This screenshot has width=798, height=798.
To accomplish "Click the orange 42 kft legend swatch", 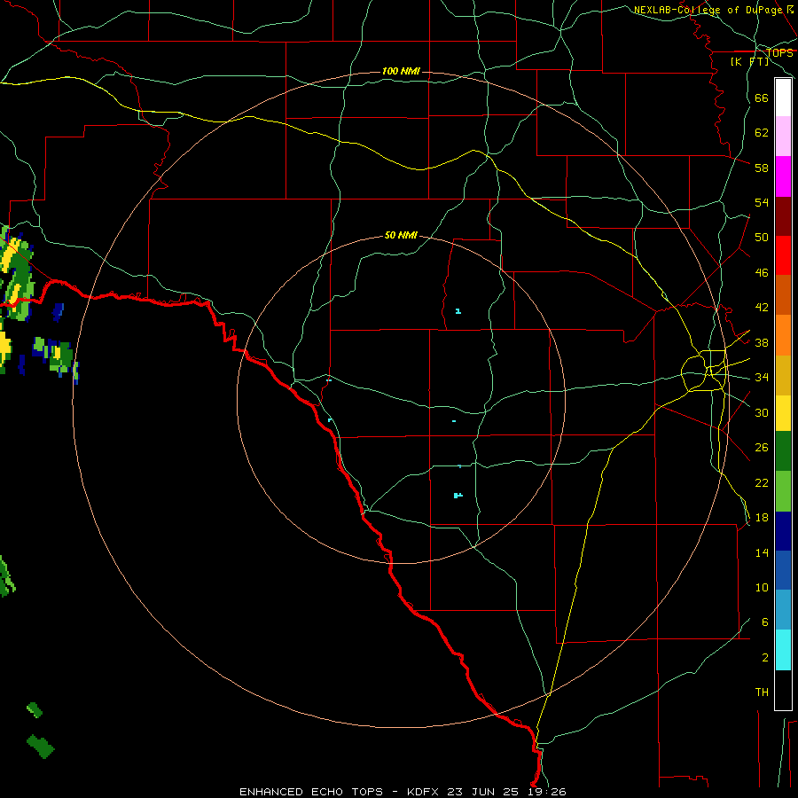I will tap(783, 335).
